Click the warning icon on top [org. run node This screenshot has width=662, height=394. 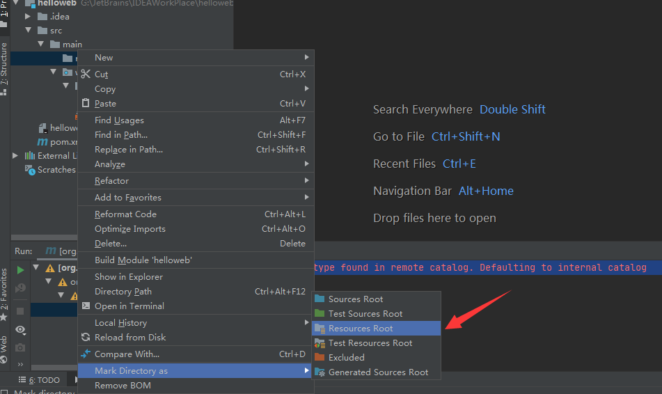[50, 268]
